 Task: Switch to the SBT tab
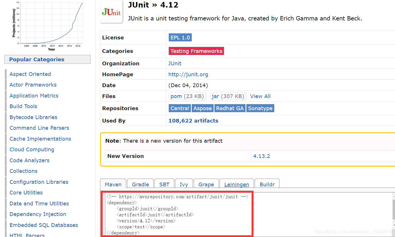(164, 184)
